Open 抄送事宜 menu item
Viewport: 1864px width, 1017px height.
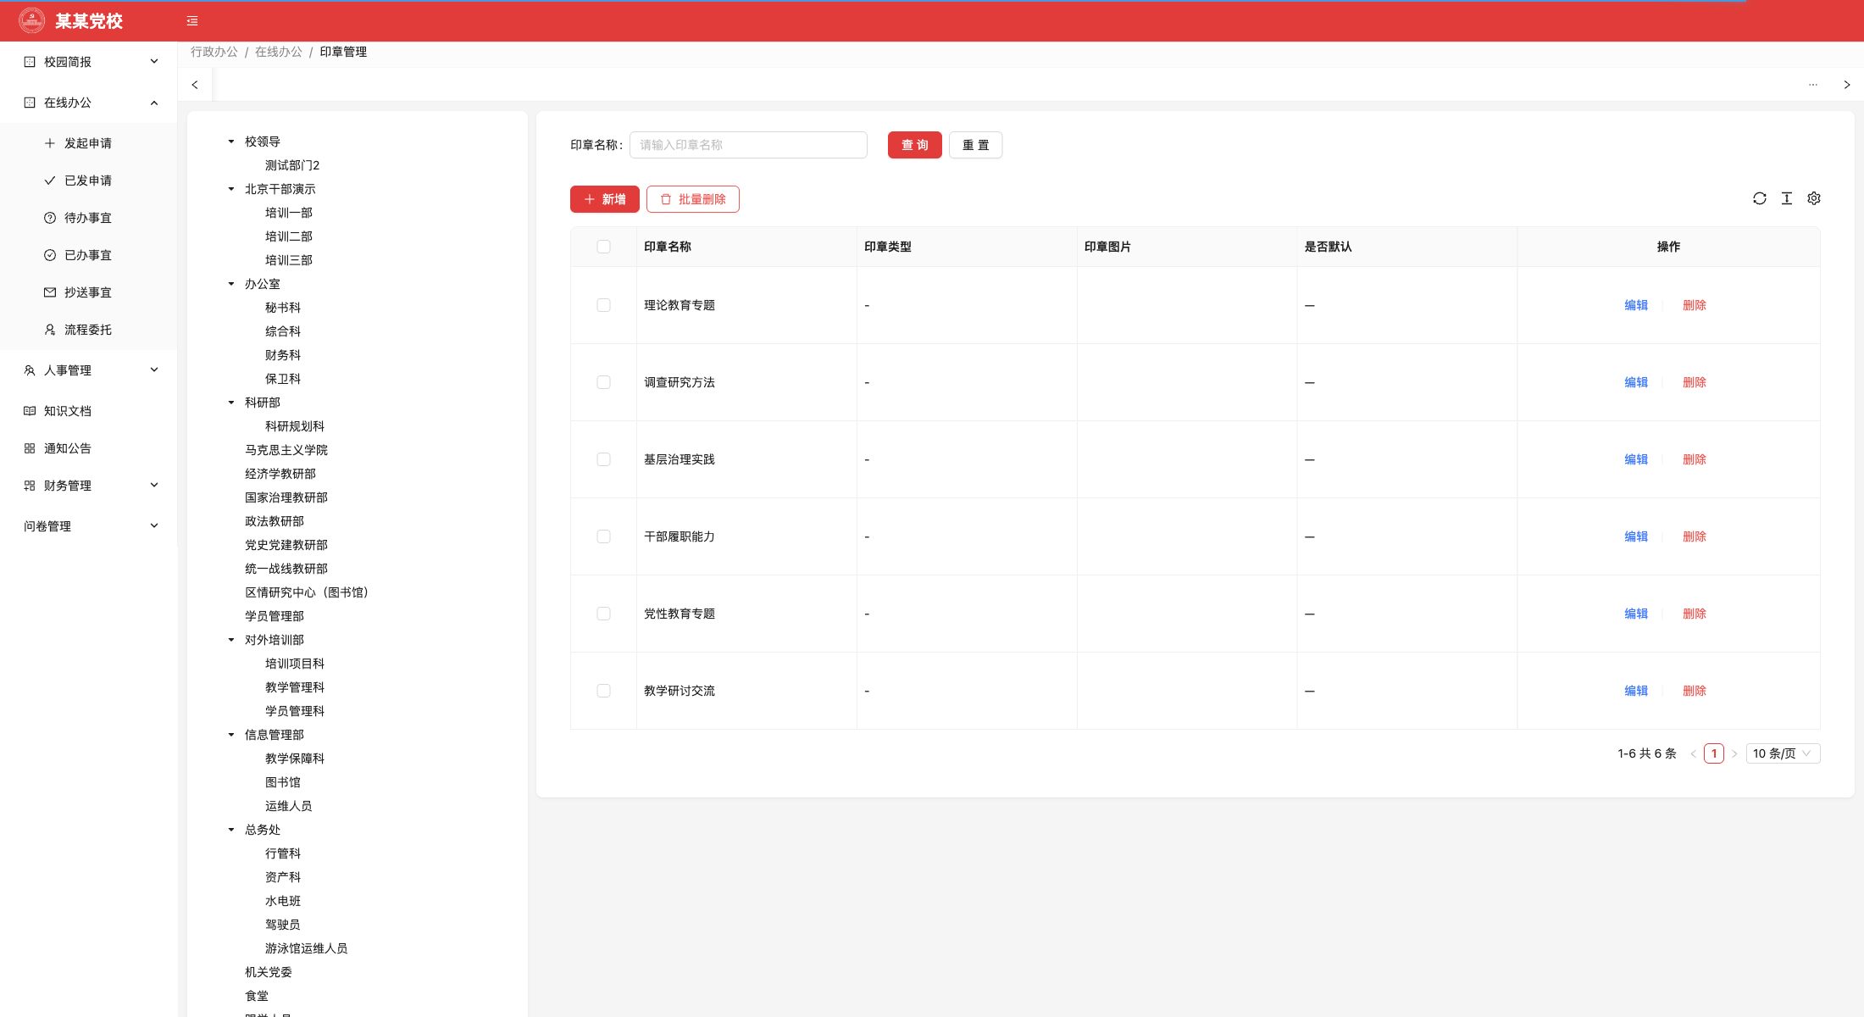point(88,292)
